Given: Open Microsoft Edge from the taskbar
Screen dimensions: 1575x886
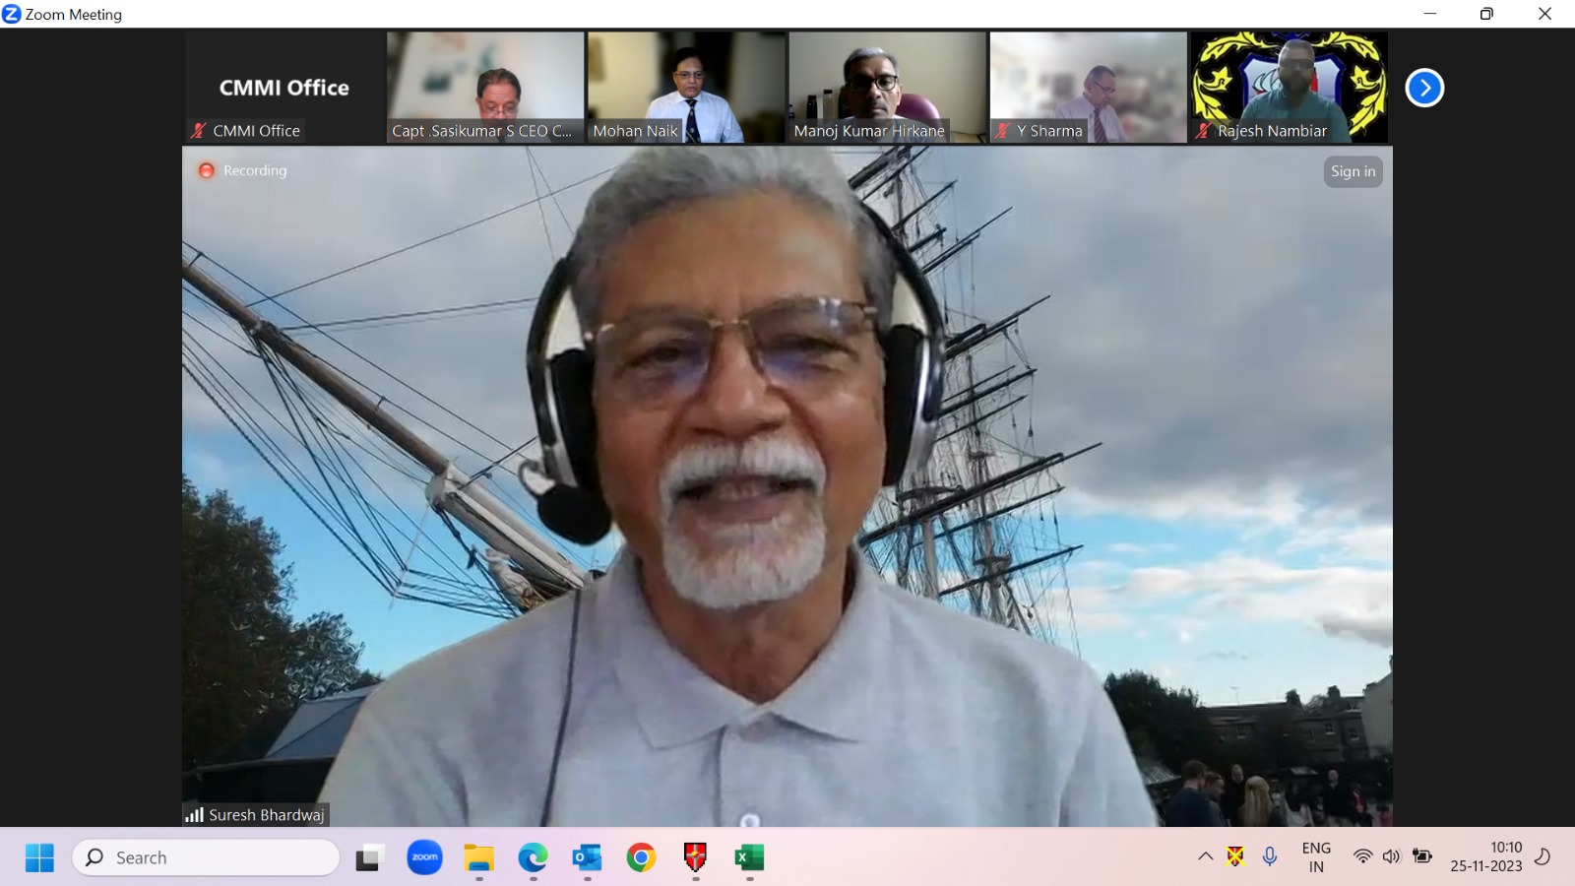Looking at the screenshot, I should [533, 857].
